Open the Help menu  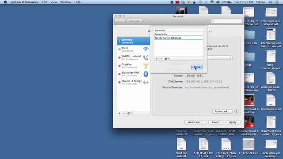pyautogui.click(x=77, y=2)
